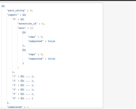Collapse the "0" report entry

tap(22, 19)
